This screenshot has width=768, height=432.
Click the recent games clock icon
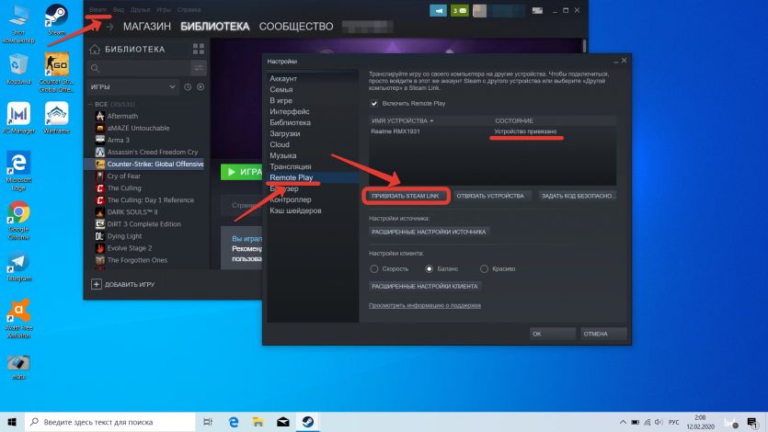pos(188,86)
